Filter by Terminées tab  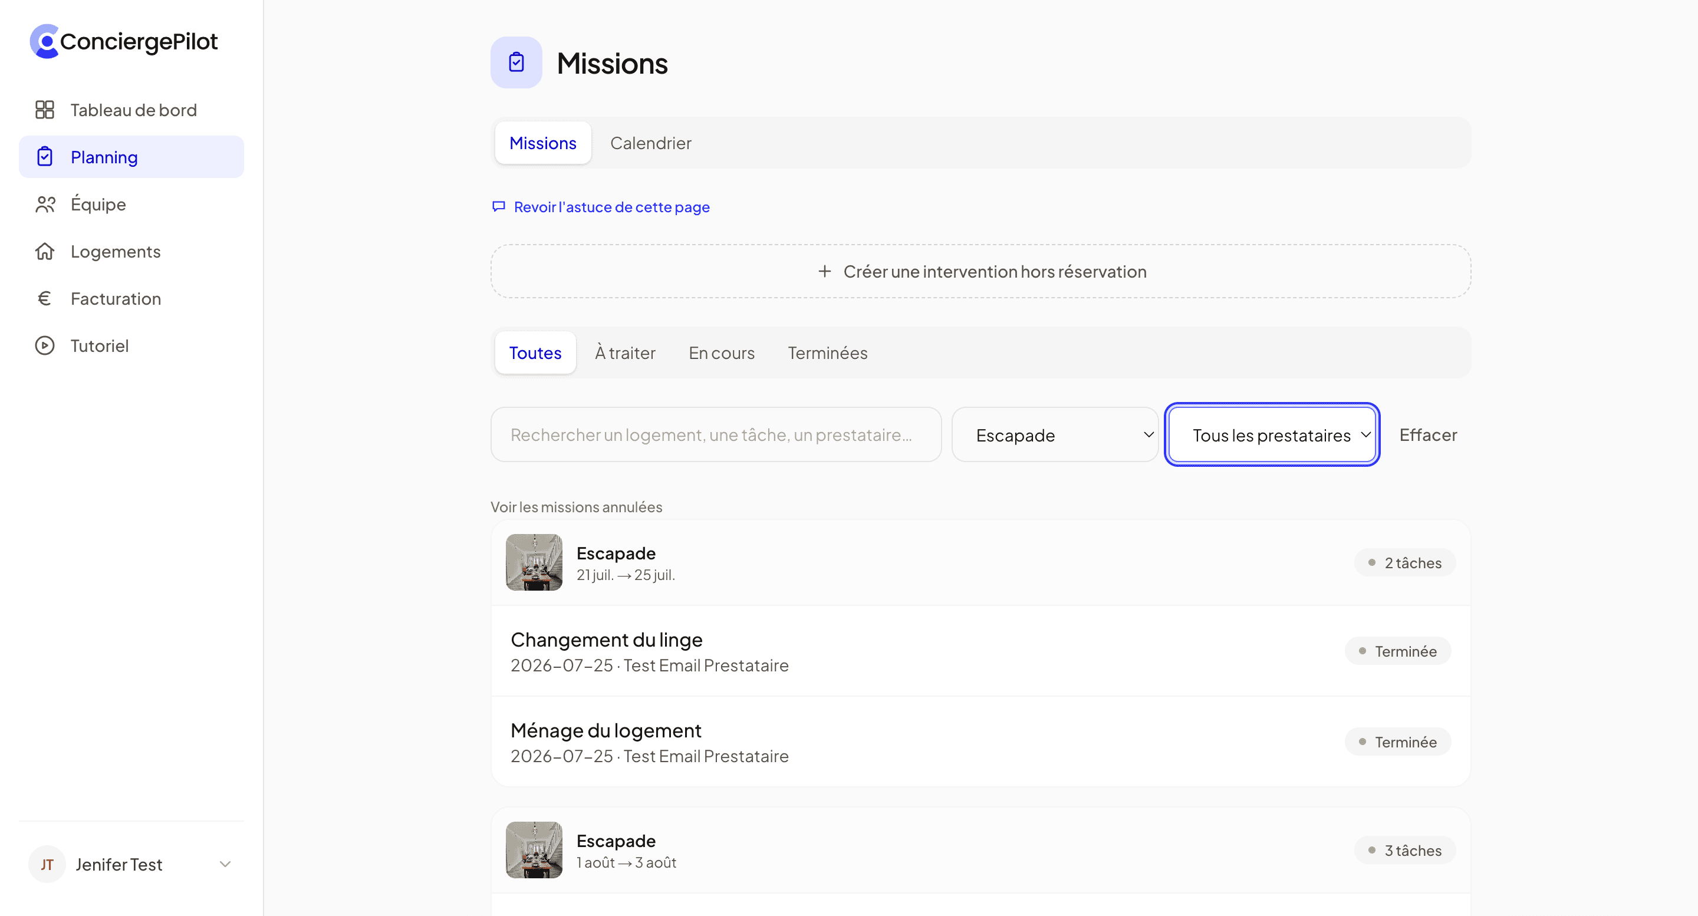point(827,353)
